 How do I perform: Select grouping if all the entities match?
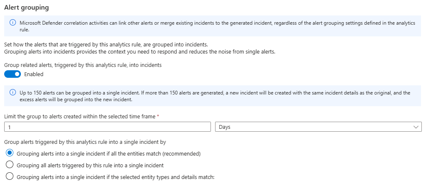10,153
